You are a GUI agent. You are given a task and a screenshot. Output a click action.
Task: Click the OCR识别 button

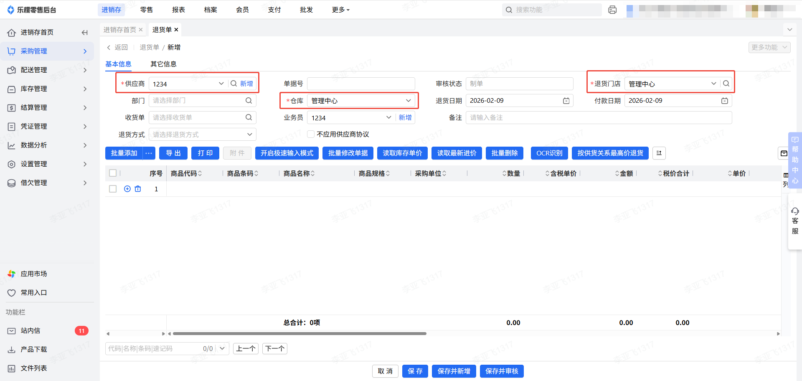point(549,153)
